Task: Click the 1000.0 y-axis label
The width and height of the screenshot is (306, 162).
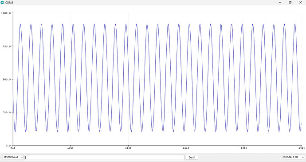Action: [x=6, y=13]
